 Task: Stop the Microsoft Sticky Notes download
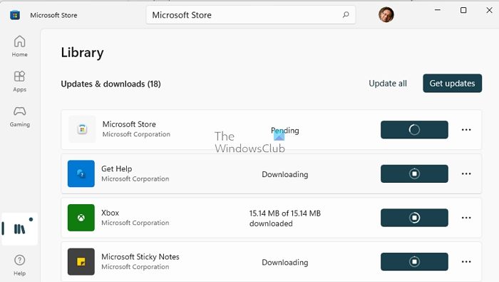point(414,261)
